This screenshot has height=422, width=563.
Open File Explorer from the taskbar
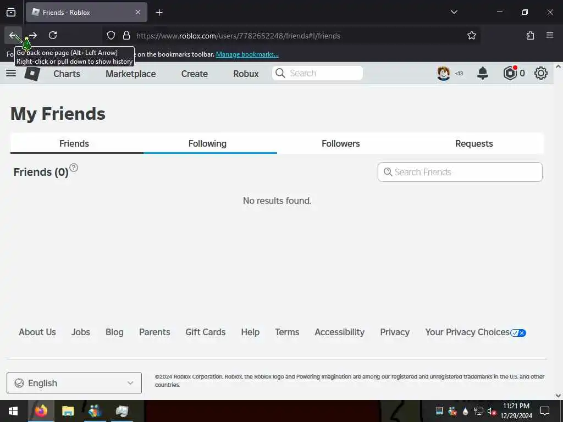point(68,411)
